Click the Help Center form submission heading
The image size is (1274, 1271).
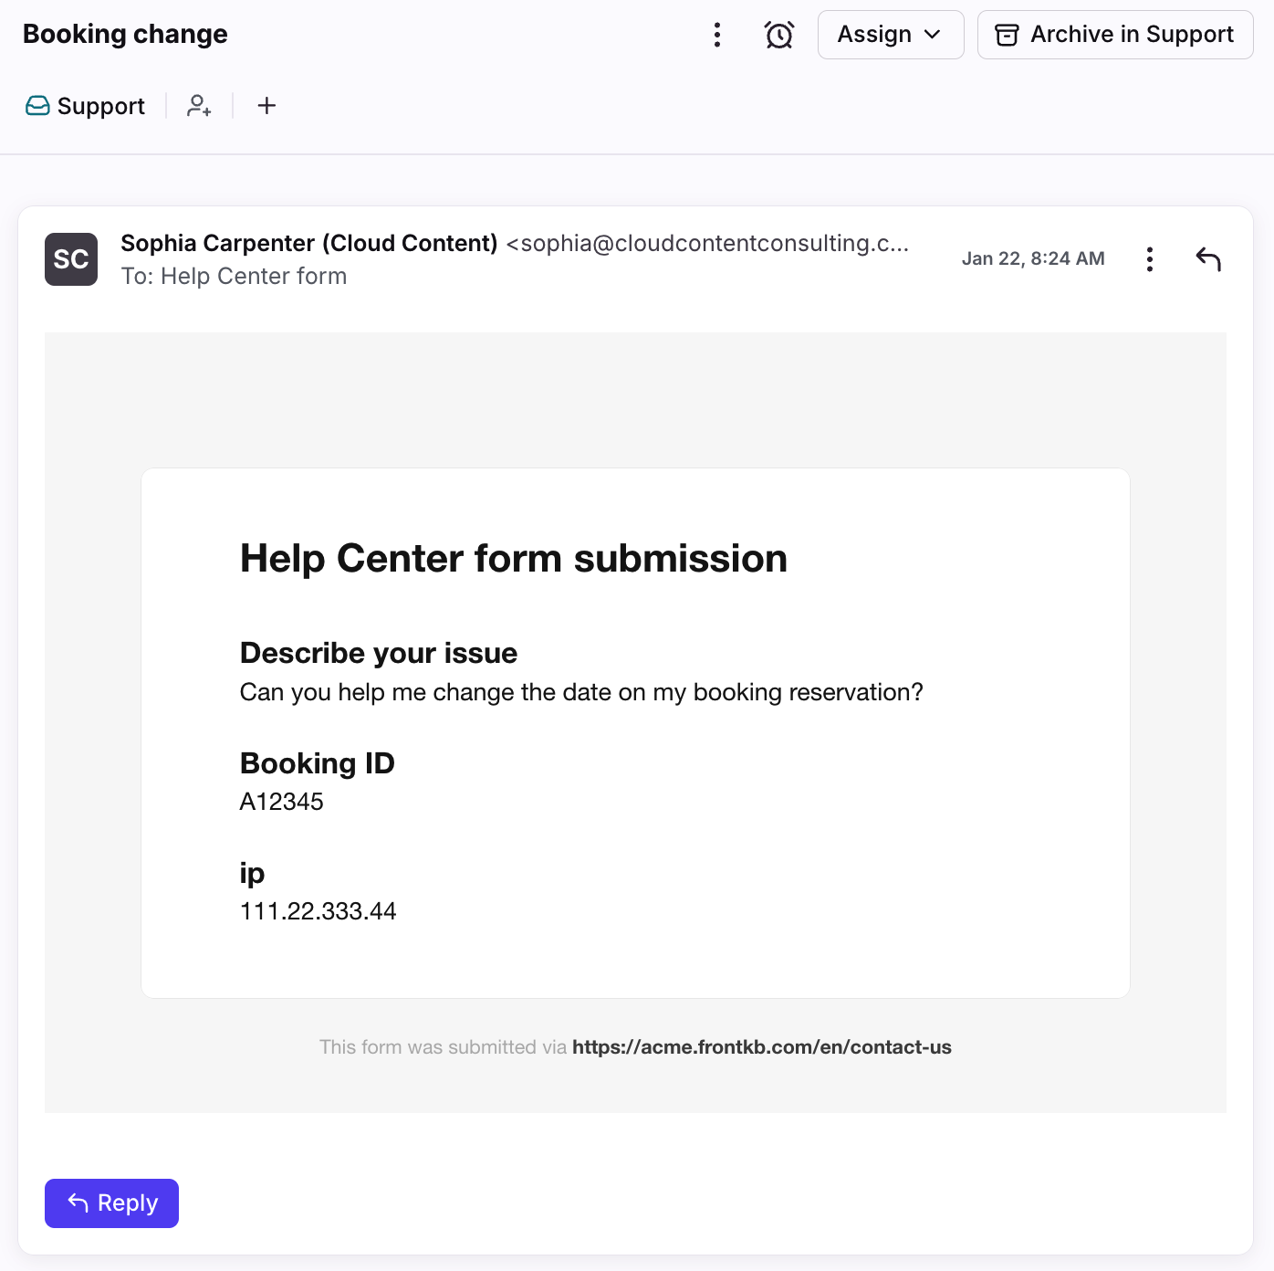pyautogui.click(x=513, y=559)
